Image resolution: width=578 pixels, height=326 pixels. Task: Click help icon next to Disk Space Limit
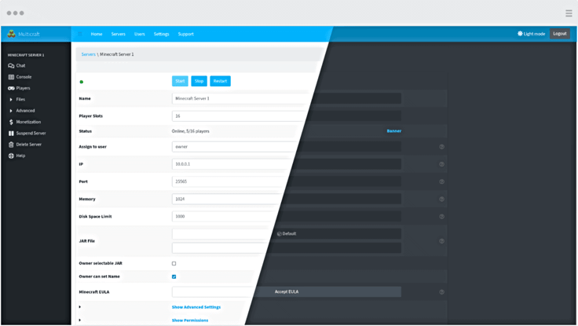[441, 217]
